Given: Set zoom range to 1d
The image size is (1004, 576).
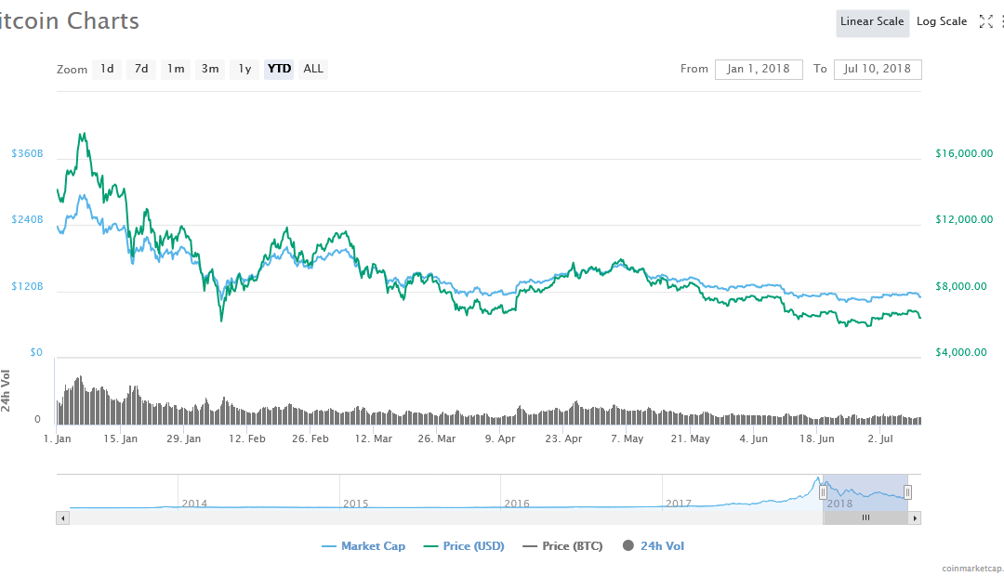Looking at the screenshot, I should [x=107, y=69].
